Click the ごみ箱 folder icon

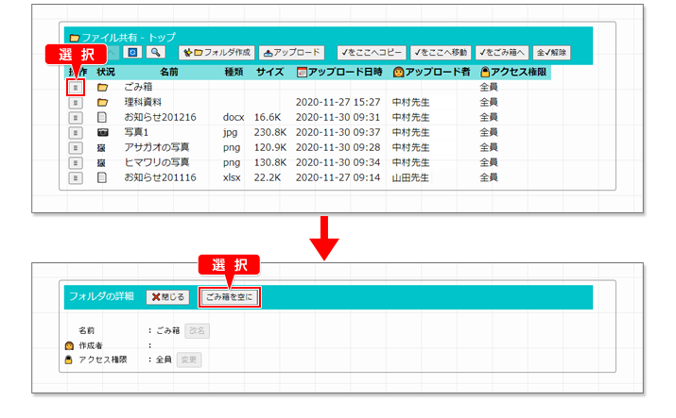click(102, 88)
